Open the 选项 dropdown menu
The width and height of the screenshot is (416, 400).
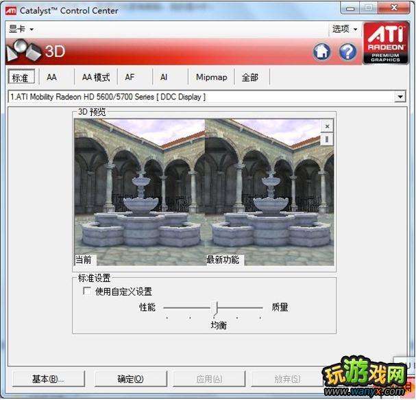click(x=344, y=29)
